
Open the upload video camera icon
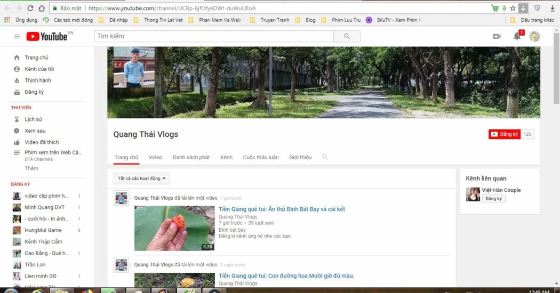tap(497, 36)
